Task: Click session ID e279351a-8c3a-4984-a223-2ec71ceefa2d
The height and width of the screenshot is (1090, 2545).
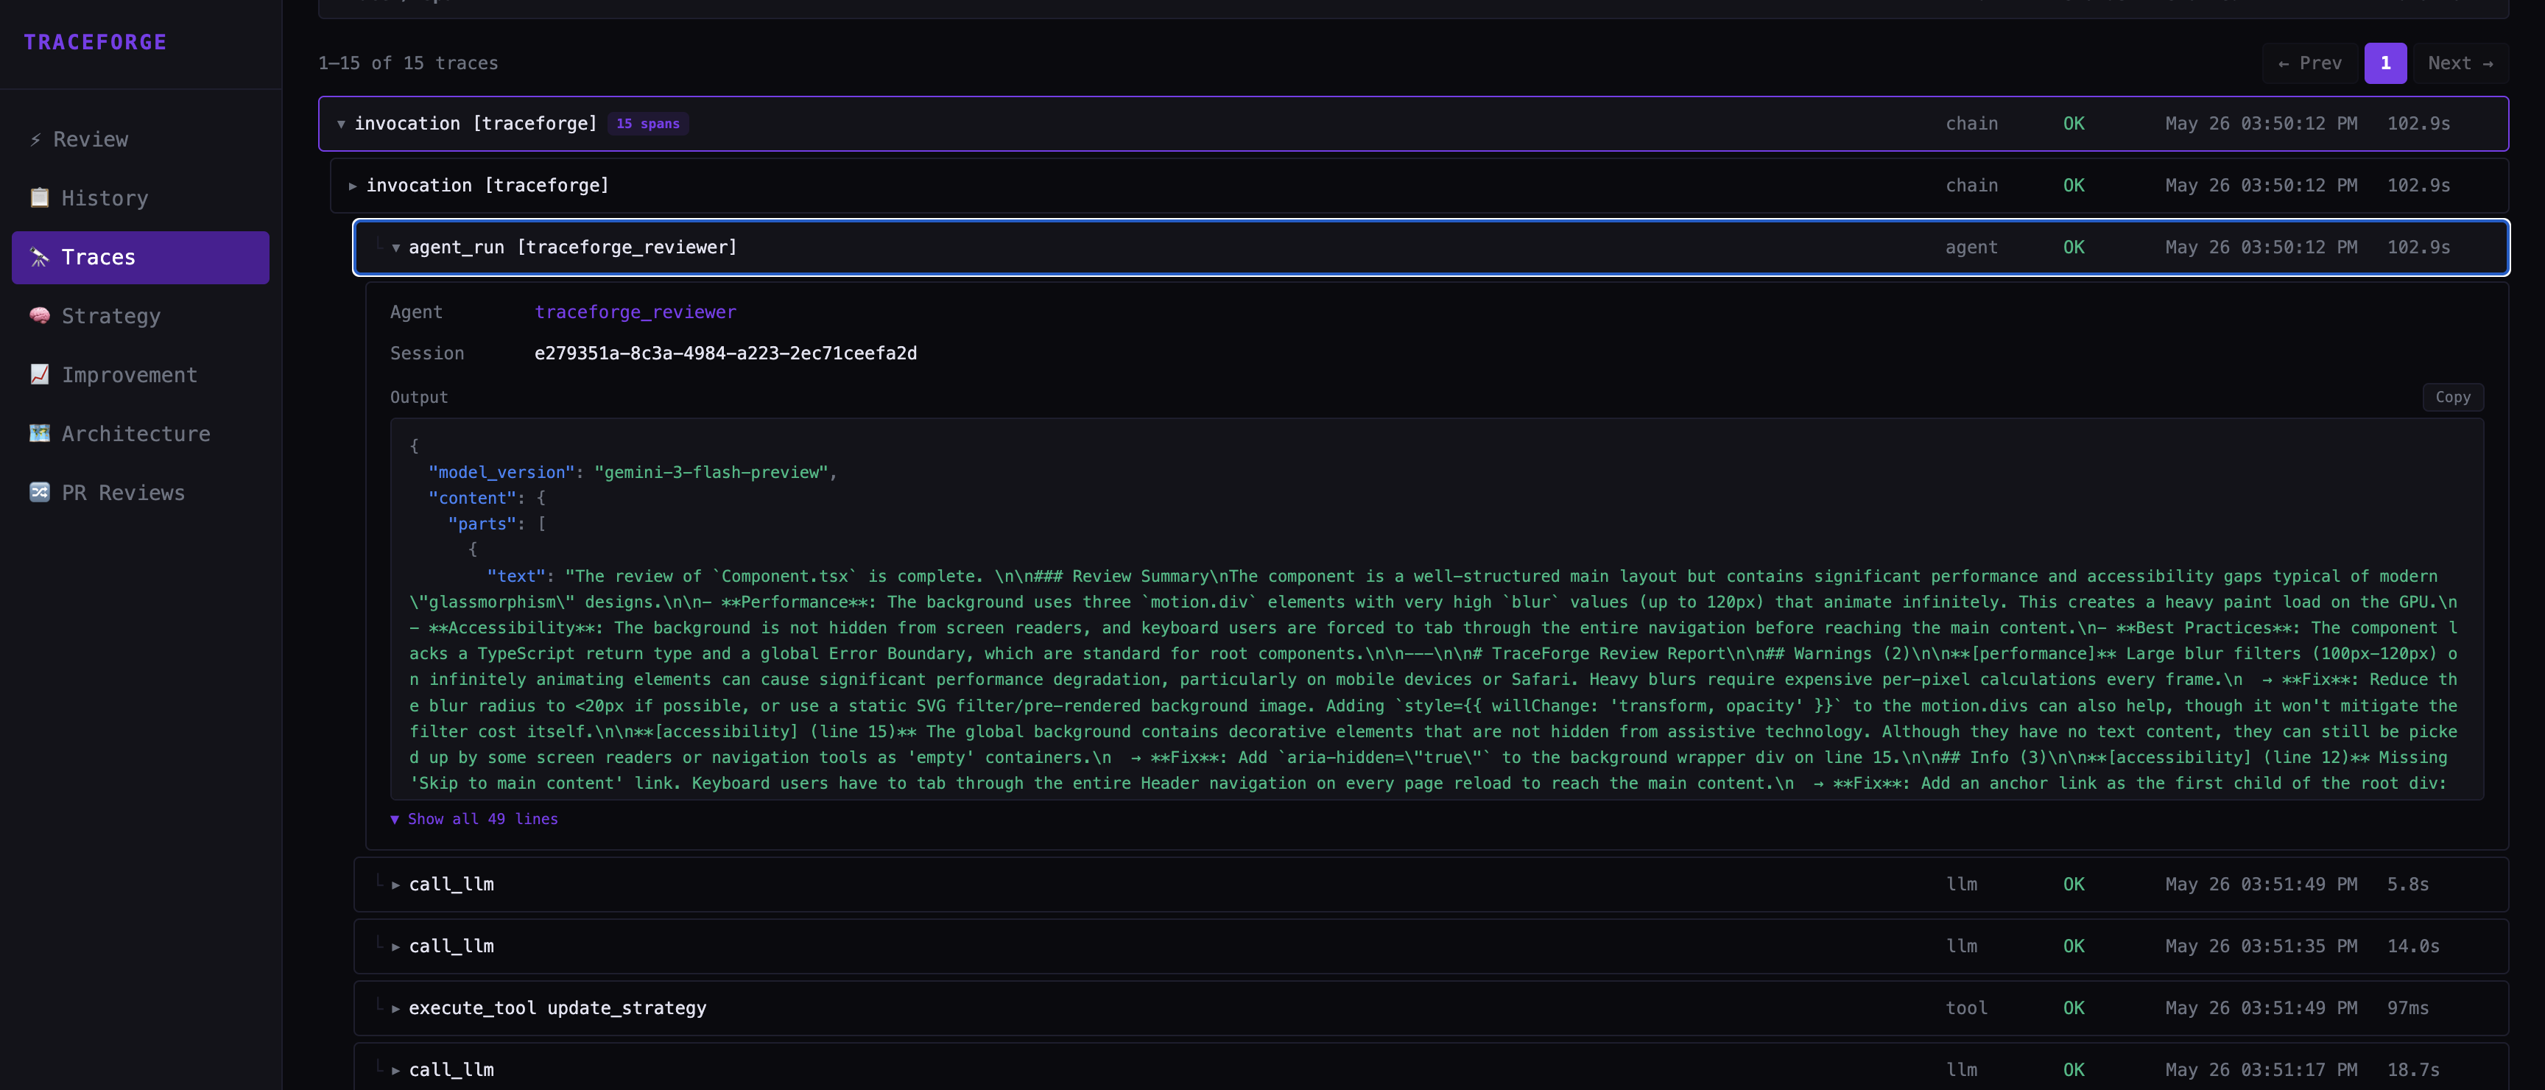Action: (x=725, y=354)
